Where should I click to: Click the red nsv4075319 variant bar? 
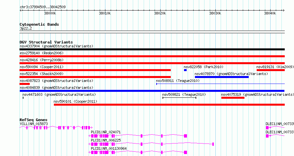233,98
